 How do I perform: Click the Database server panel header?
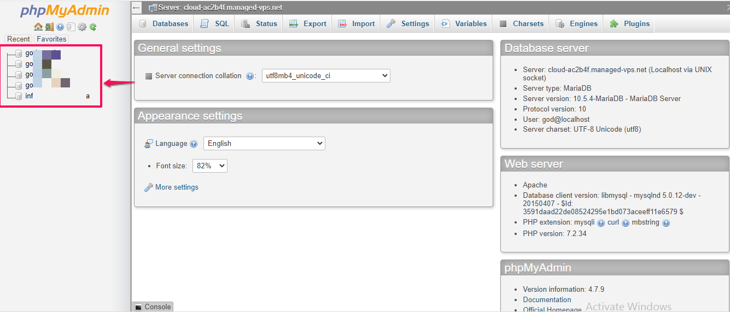(615, 48)
